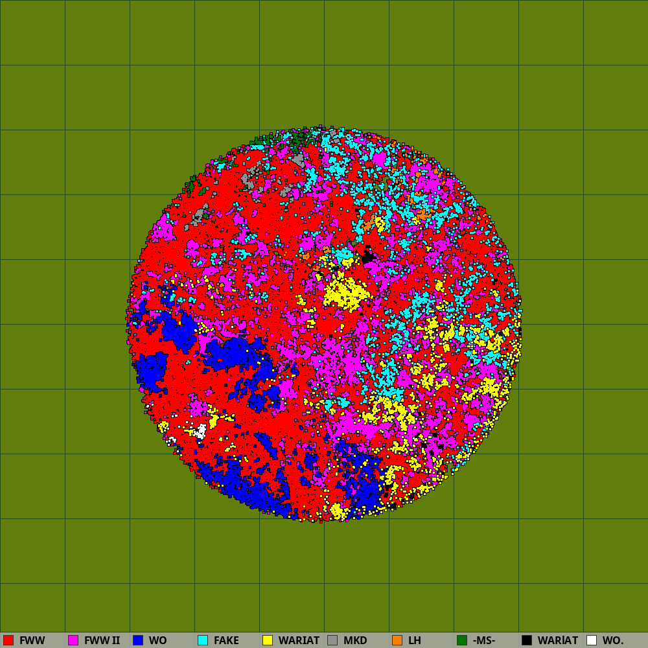This screenshot has height=648, width=648.
Task: Pick the blue WO legend swatch
Action: pos(138,640)
